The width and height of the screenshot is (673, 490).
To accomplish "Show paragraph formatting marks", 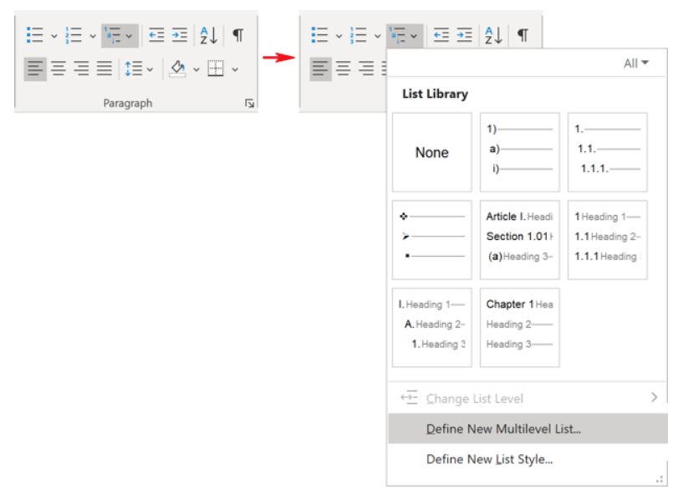I will [x=237, y=34].
